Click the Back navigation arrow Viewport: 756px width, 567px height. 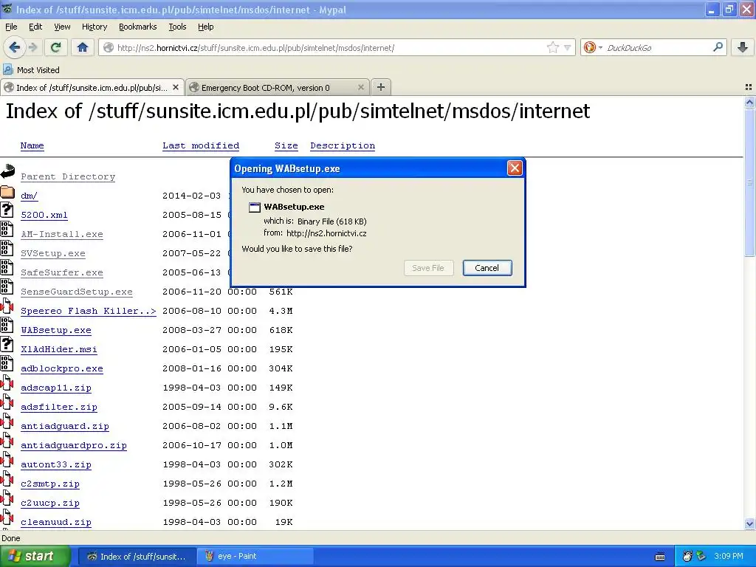click(x=15, y=47)
